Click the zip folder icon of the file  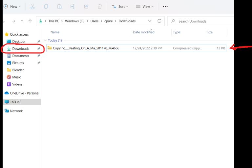coord(50,48)
